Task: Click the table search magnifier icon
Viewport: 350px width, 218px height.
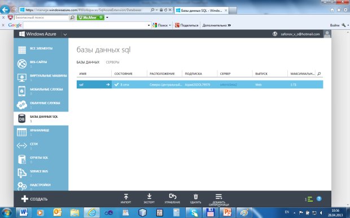Action: pos(319,74)
